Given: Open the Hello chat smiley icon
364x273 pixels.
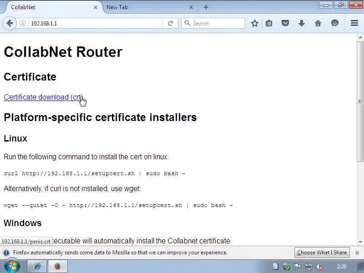Looking at the screenshot, I should click(x=335, y=23).
